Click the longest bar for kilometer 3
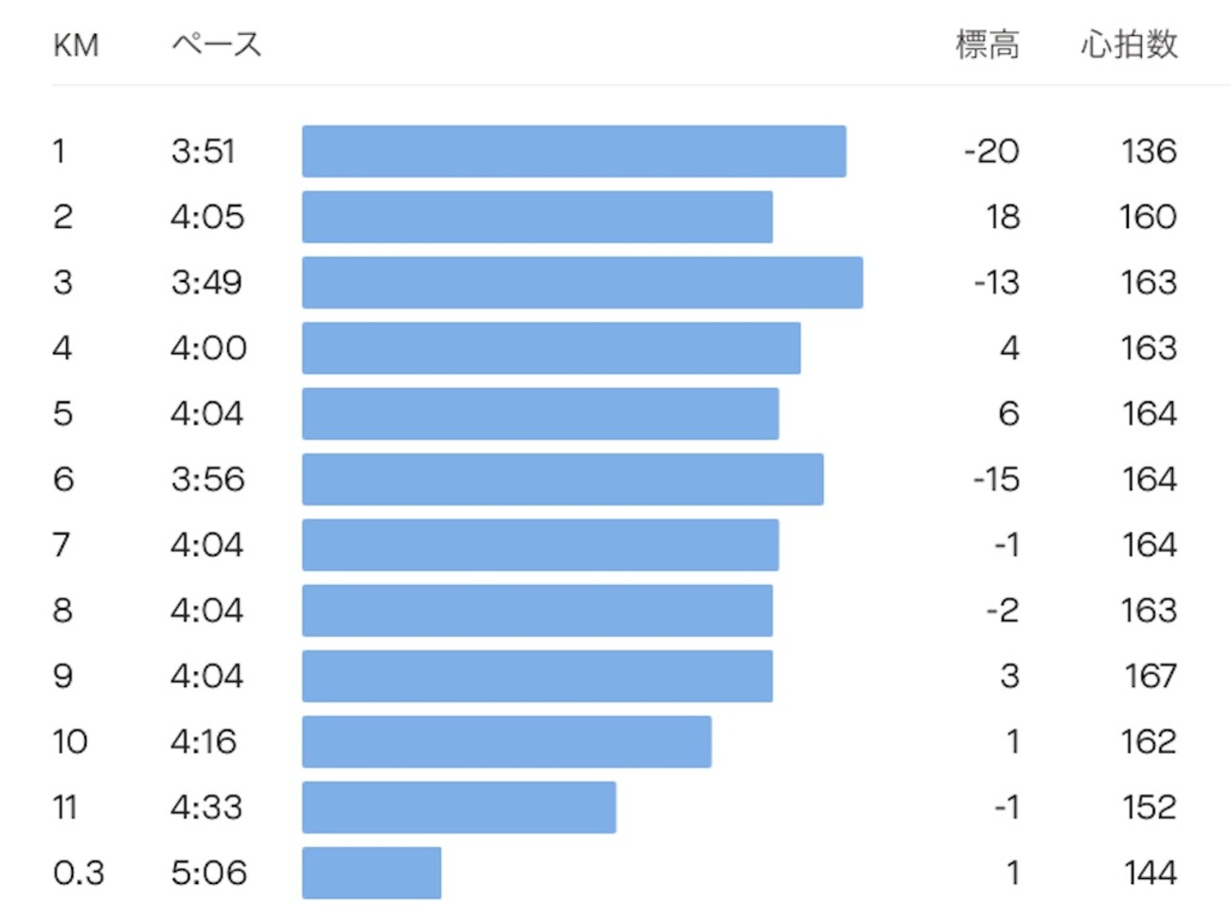The height and width of the screenshot is (919, 1231). coord(582,282)
